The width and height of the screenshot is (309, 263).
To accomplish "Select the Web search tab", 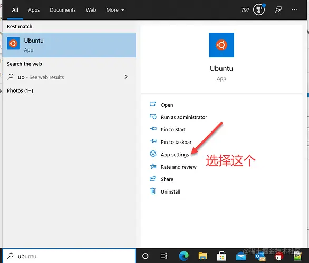I will [x=91, y=10].
